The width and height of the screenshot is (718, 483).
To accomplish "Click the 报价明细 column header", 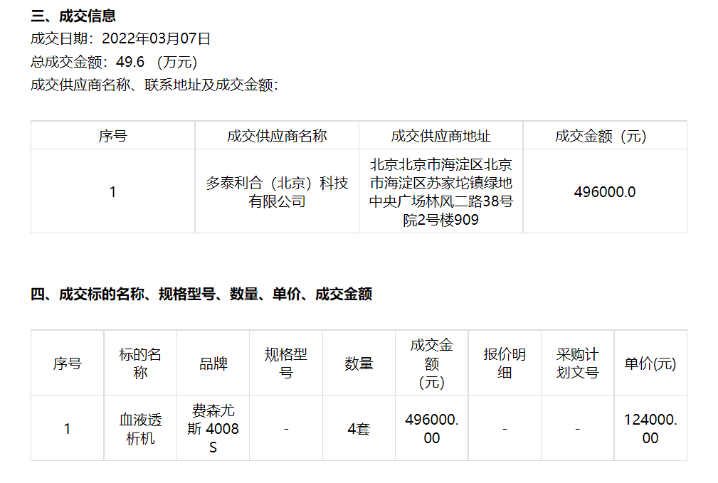I will tap(504, 363).
